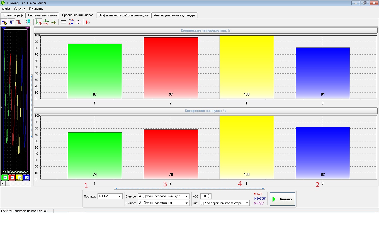Click the M2=700° marker readout
Image resolution: width=379 pixels, height=250 pixels.
(x=260, y=199)
